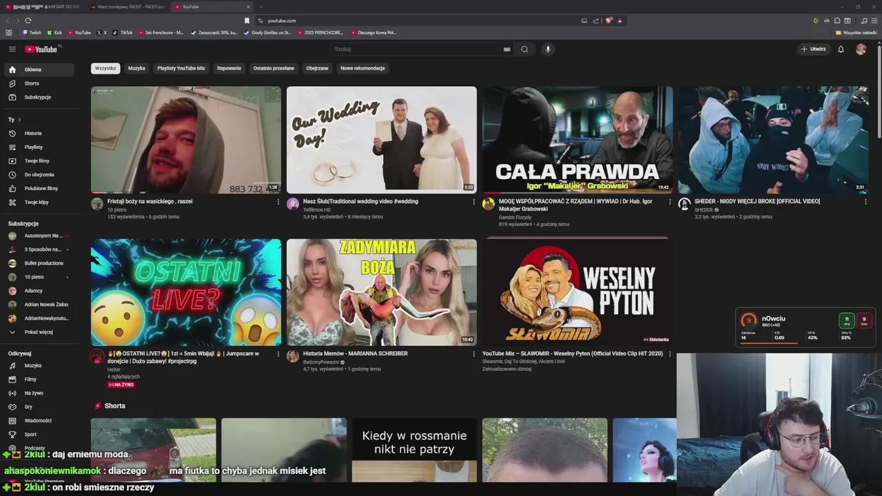Viewport: 882px width, 496px height.
Task: Reload the page in the browser
Action: point(28,21)
